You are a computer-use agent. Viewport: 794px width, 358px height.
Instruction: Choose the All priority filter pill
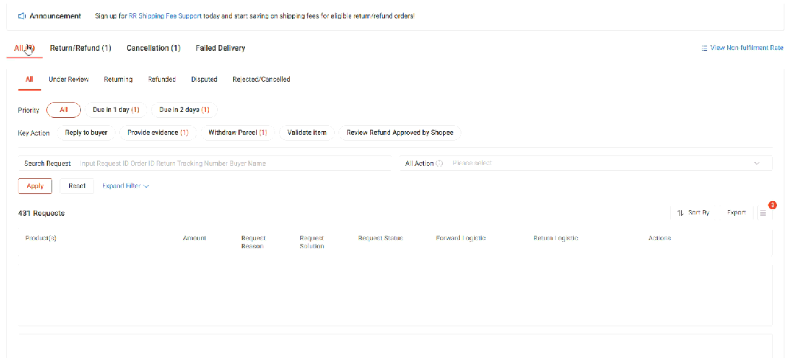63,110
